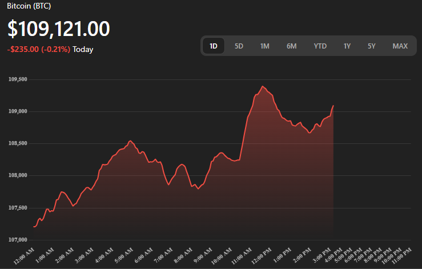Click the chart's local peak near 5:00 AM
Viewport: 422px width, 269px height.
tap(130, 140)
